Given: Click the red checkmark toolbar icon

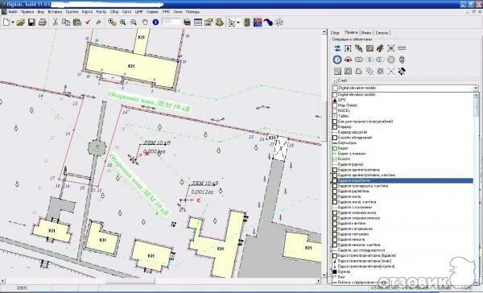Looking at the screenshot, I should pyautogui.click(x=88, y=23).
